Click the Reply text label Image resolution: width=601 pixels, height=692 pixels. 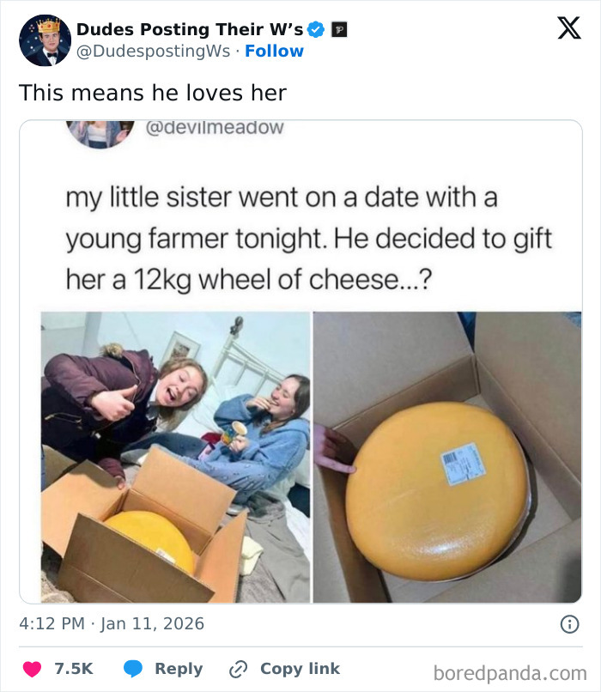[x=179, y=669]
